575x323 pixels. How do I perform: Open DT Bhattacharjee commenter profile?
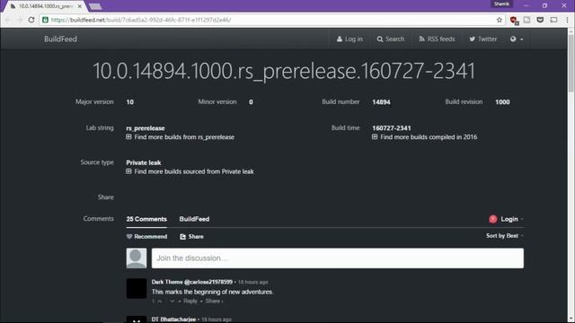pyautogui.click(x=173, y=319)
